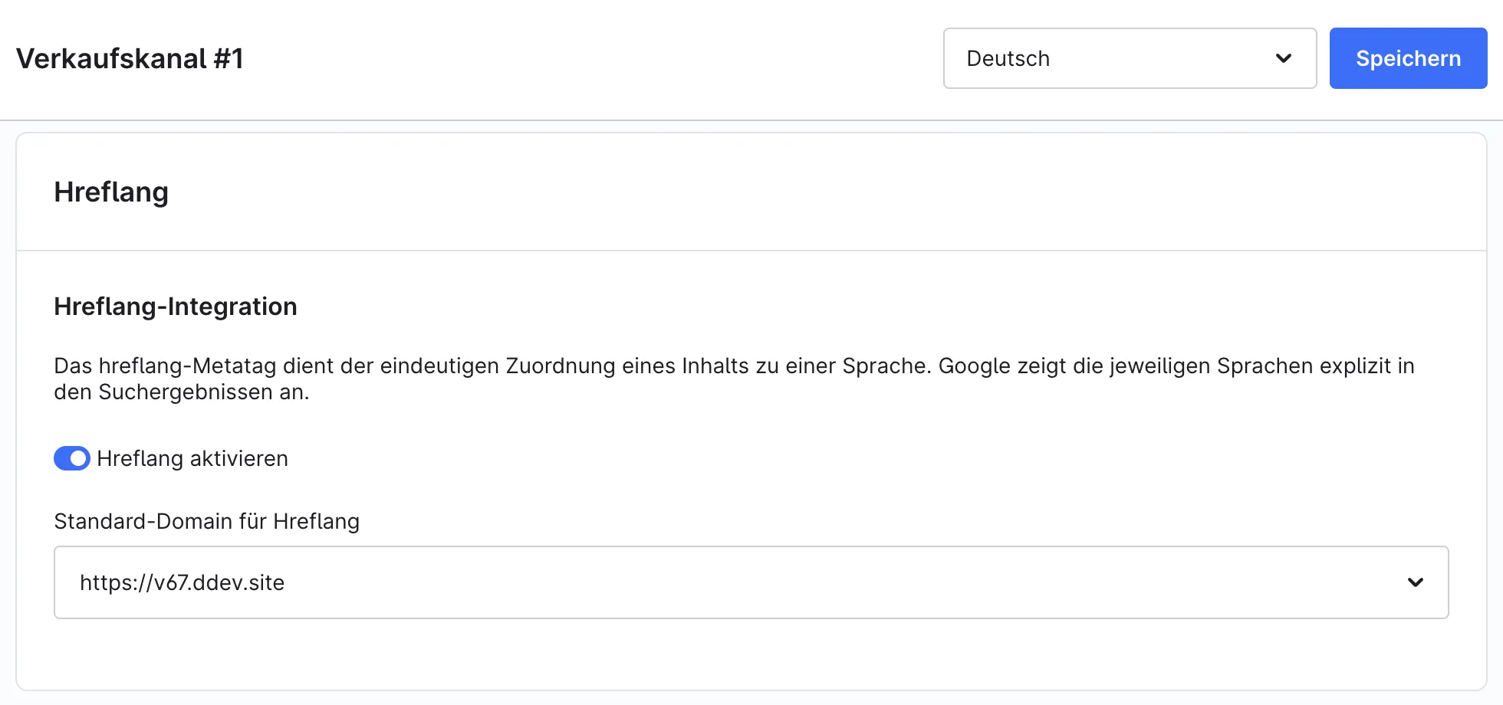This screenshot has height=705, width=1503.
Task: Click the chevron arrow in the Deutsch selector
Action: coord(1284,58)
